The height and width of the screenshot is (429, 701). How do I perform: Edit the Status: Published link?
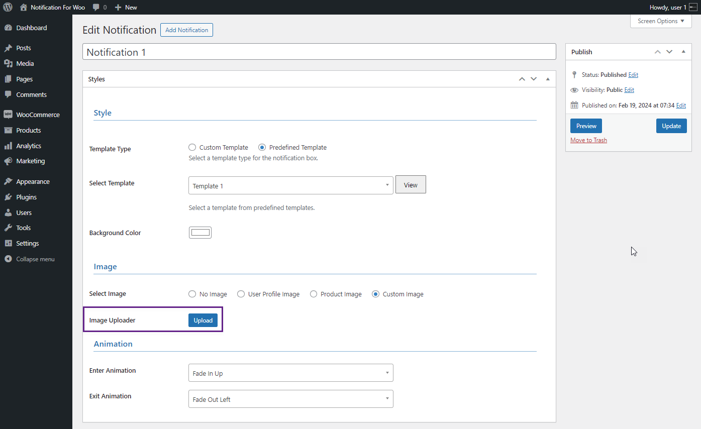click(633, 75)
